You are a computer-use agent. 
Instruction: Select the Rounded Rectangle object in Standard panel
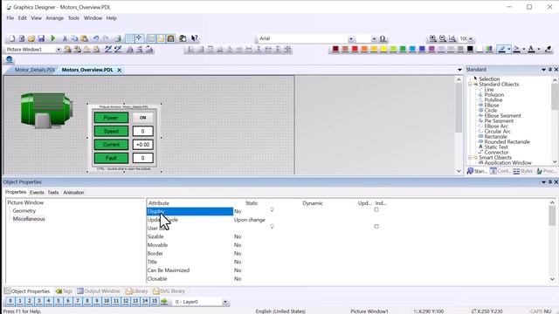click(507, 141)
